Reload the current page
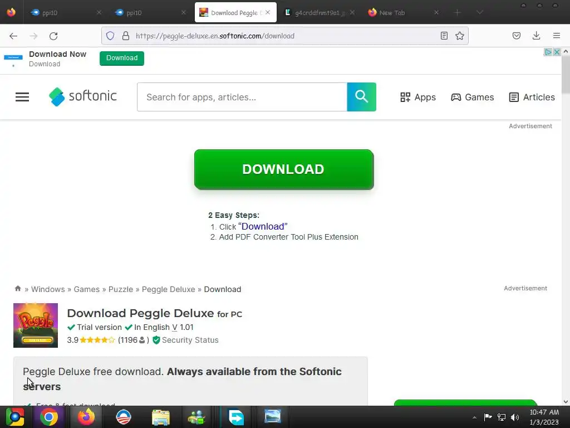 point(53,36)
